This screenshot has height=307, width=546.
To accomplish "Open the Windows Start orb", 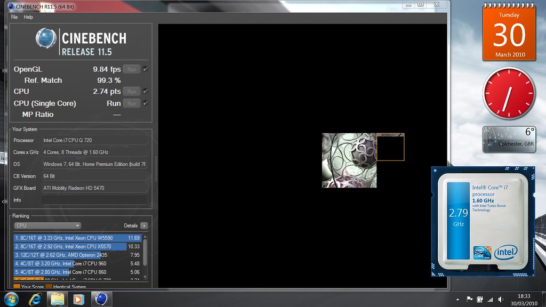I will [11, 298].
